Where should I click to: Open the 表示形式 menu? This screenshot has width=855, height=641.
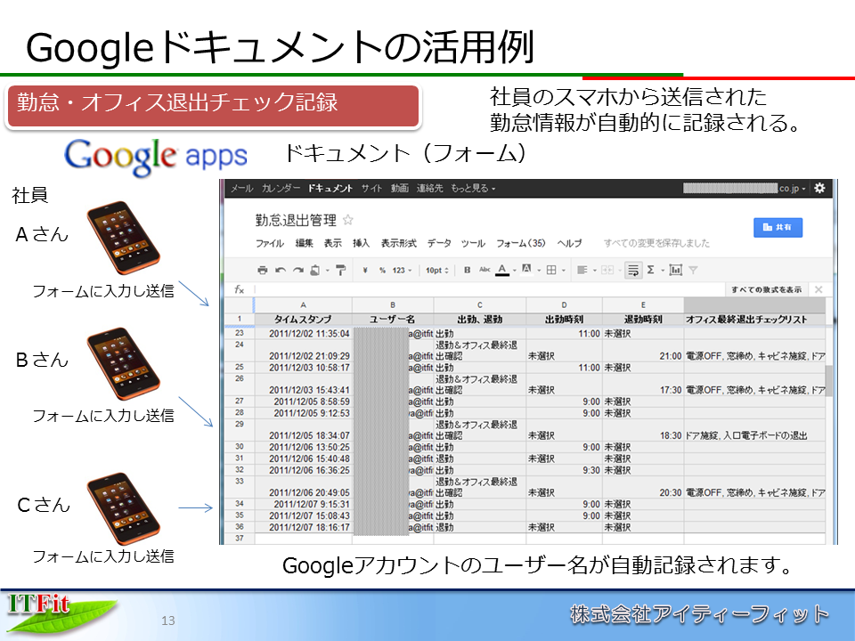pos(399,243)
